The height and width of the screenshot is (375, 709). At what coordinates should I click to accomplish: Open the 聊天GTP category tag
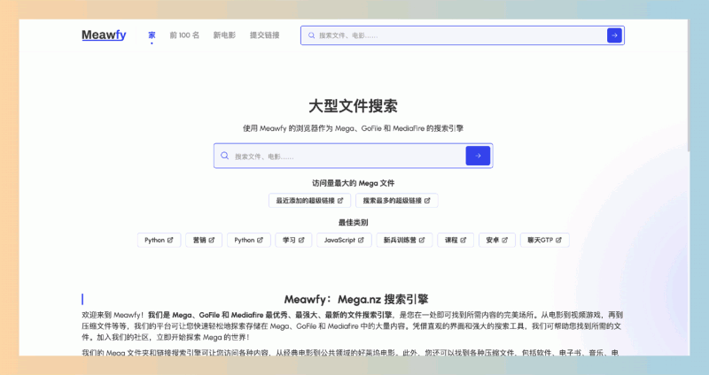coord(544,240)
